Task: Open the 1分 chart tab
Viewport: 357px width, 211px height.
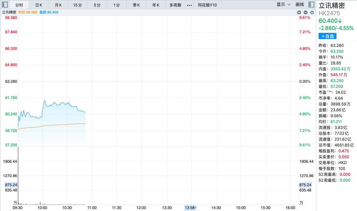Action: pyautogui.click(x=117, y=5)
